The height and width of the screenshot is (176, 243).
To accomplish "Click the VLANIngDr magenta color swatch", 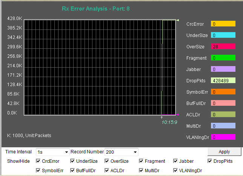I will [223, 137].
